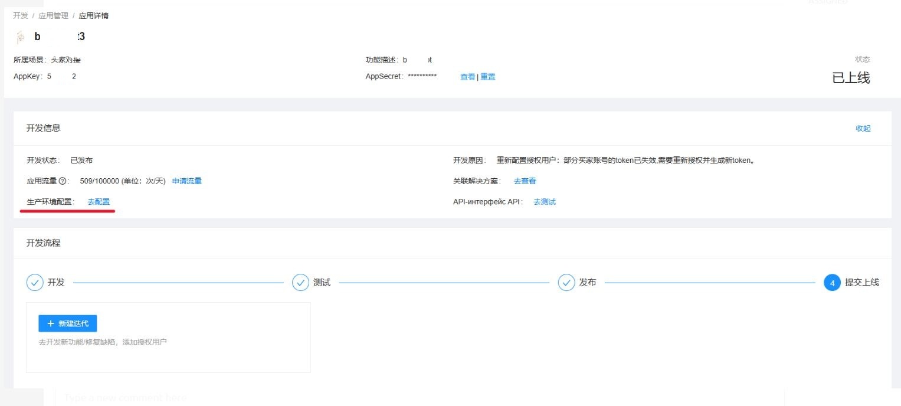The width and height of the screenshot is (901, 406).
Task: Click the 开发流程 section heading
Action: coord(43,243)
